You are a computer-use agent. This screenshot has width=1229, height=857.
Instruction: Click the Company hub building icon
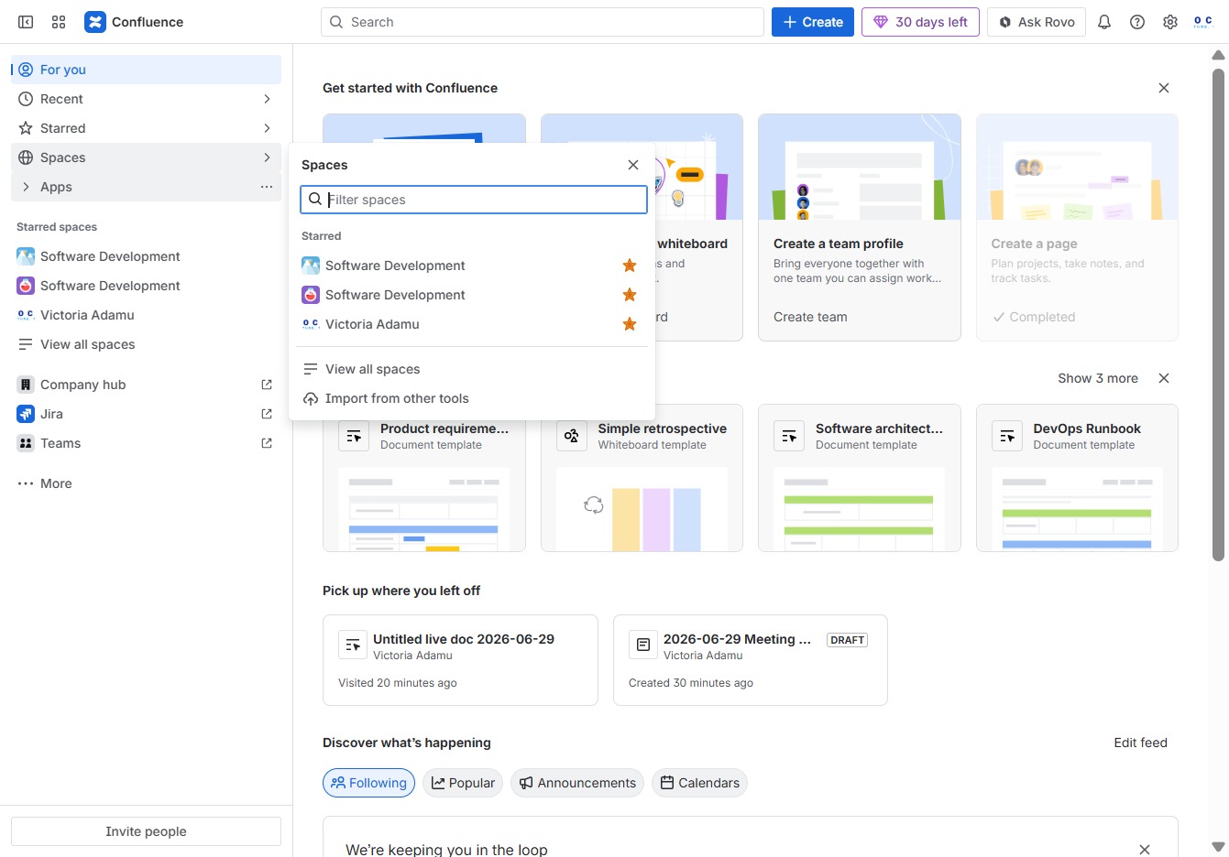tap(26, 385)
